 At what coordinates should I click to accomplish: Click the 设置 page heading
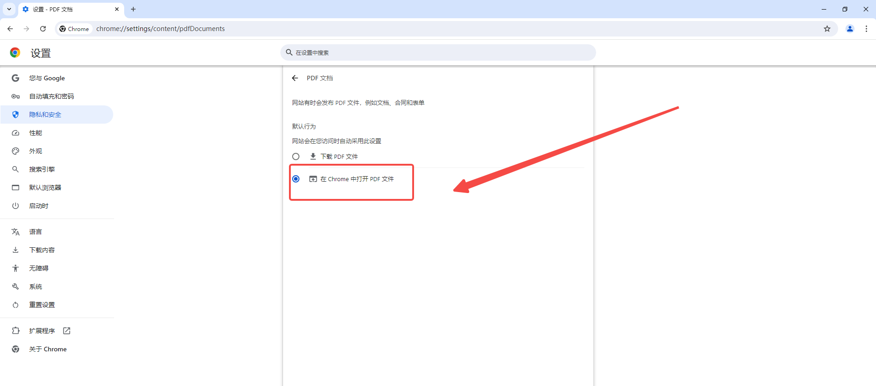(x=41, y=53)
